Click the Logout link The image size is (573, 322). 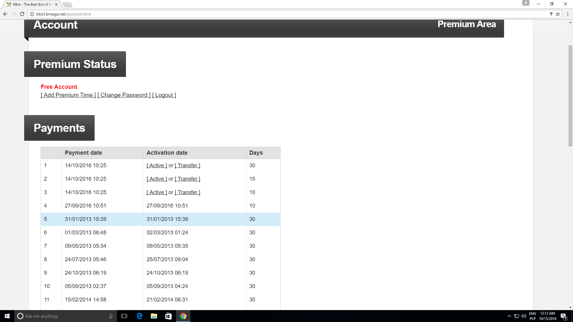click(x=164, y=95)
